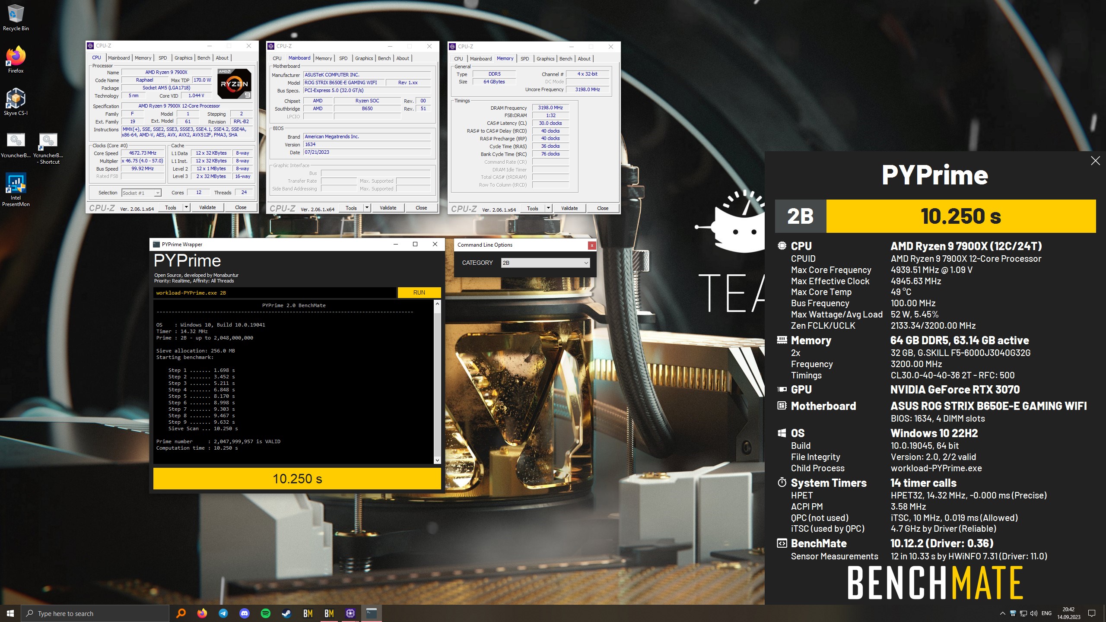Viewport: 1106px width, 622px height.
Task: Click the network icon in system tray
Action: pyautogui.click(x=1023, y=613)
